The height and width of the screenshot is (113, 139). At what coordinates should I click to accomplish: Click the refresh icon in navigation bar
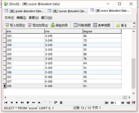click(56, 102)
